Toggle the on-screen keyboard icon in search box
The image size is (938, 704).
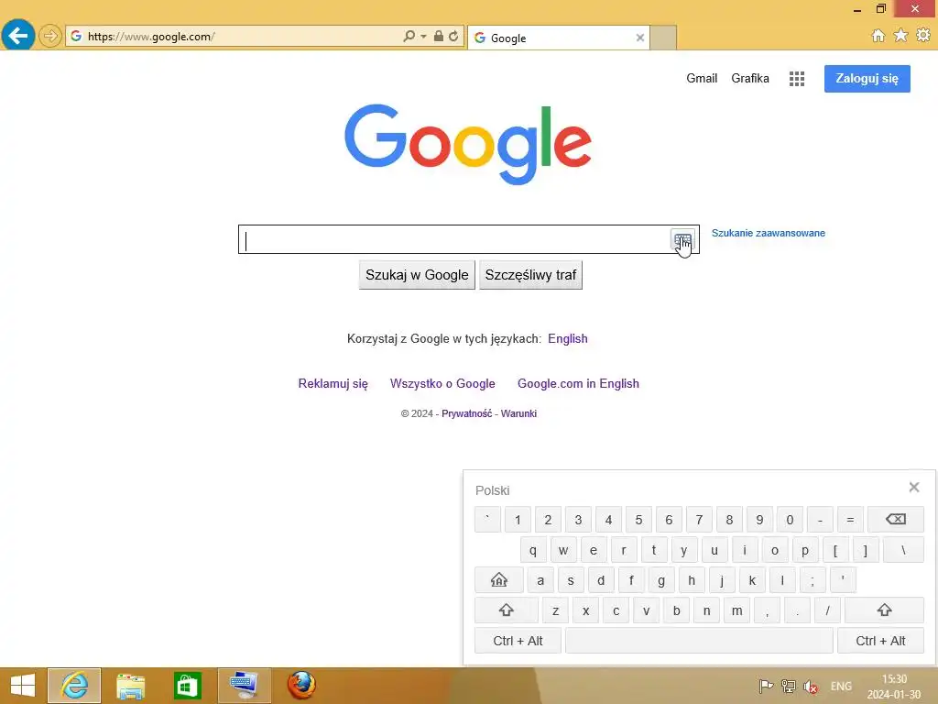click(682, 240)
